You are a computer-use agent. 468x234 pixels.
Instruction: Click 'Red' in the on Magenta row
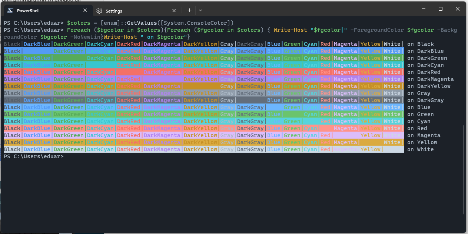tap(325, 135)
